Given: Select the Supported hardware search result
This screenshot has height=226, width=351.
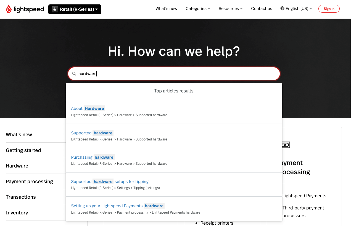Looking at the screenshot, I should (92, 133).
